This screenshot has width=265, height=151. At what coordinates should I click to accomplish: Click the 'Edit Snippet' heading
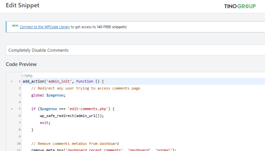click(22, 5)
